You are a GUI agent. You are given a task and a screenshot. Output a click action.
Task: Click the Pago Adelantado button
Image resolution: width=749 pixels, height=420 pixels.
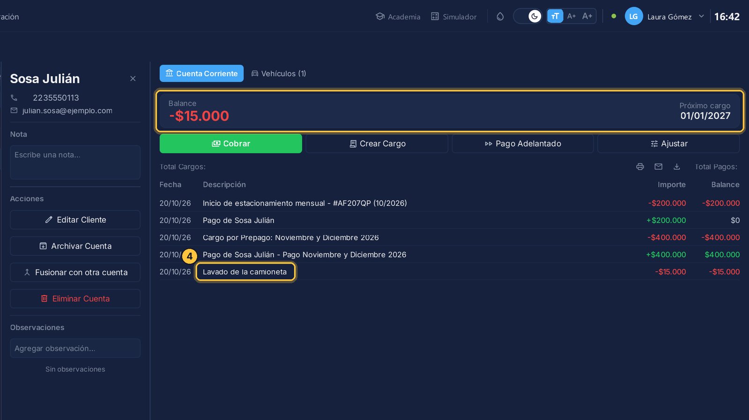(x=523, y=143)
